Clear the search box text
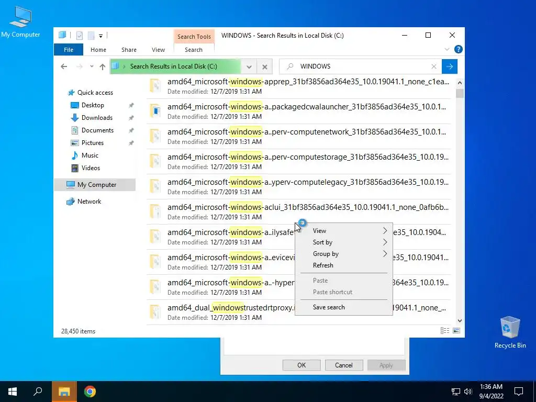 point(434,66)
